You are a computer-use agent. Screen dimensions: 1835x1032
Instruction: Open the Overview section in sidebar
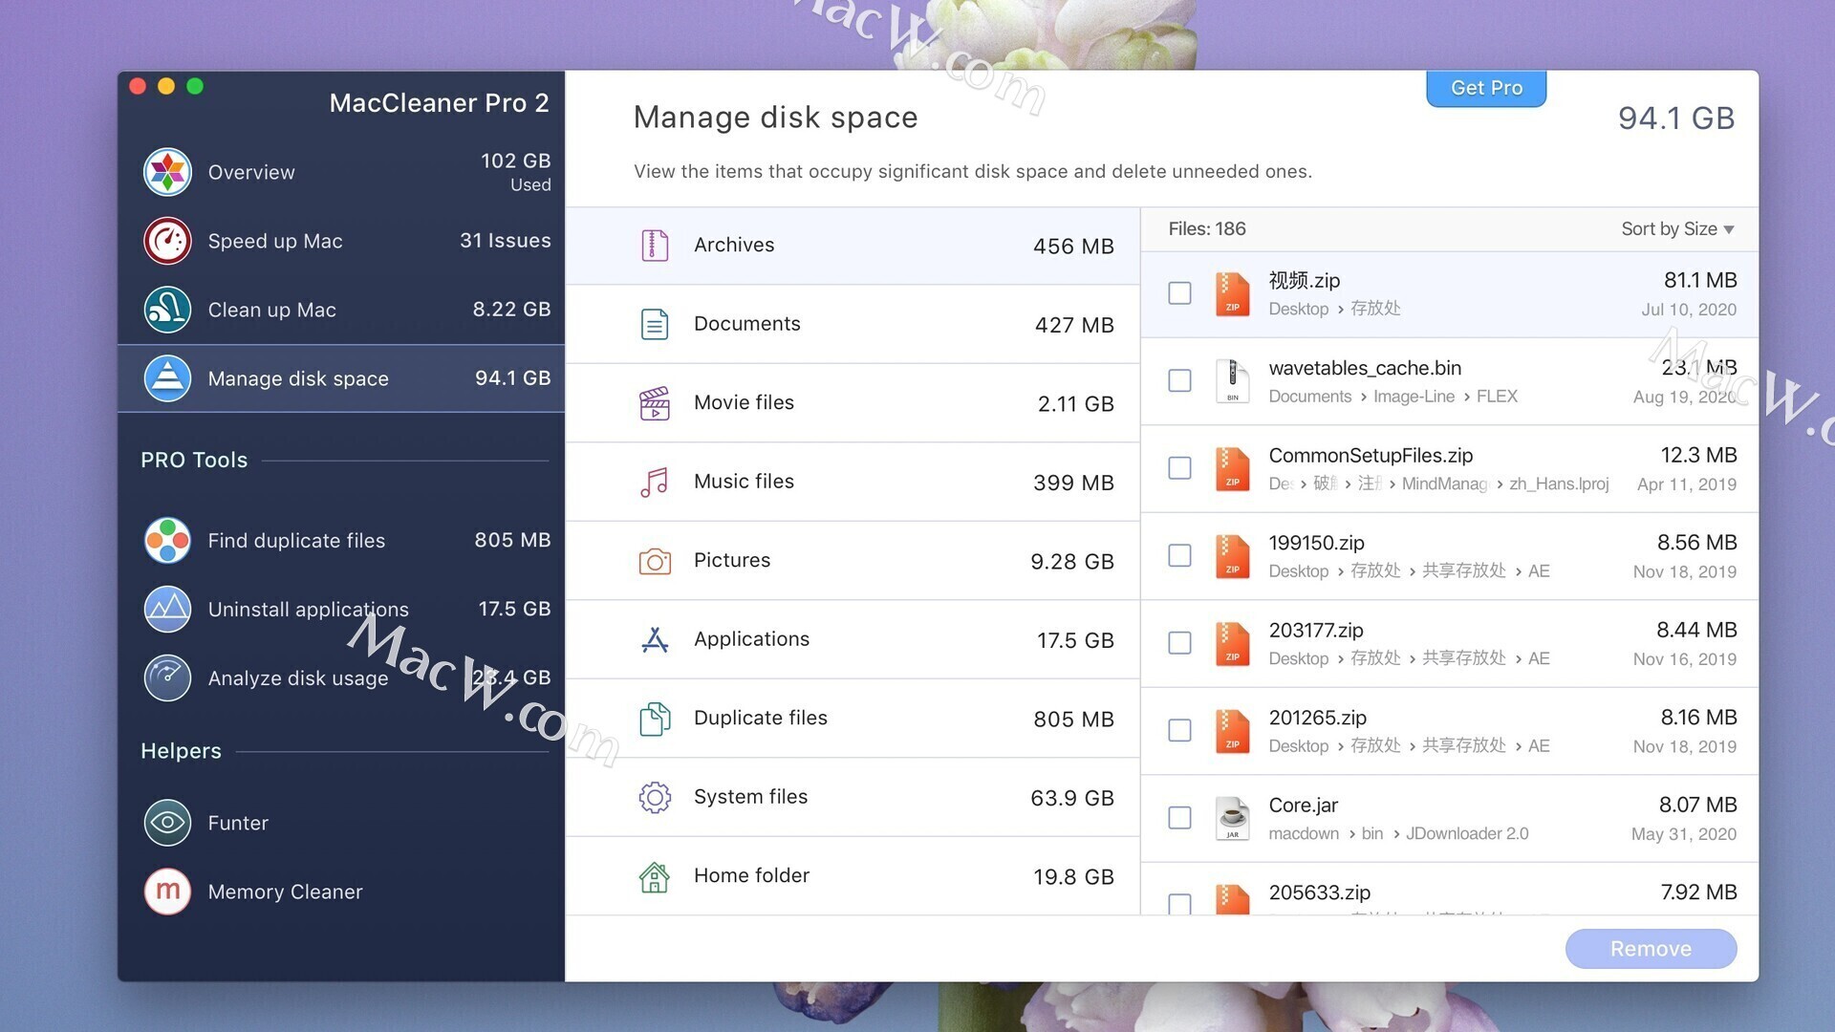tap(341, 172)
